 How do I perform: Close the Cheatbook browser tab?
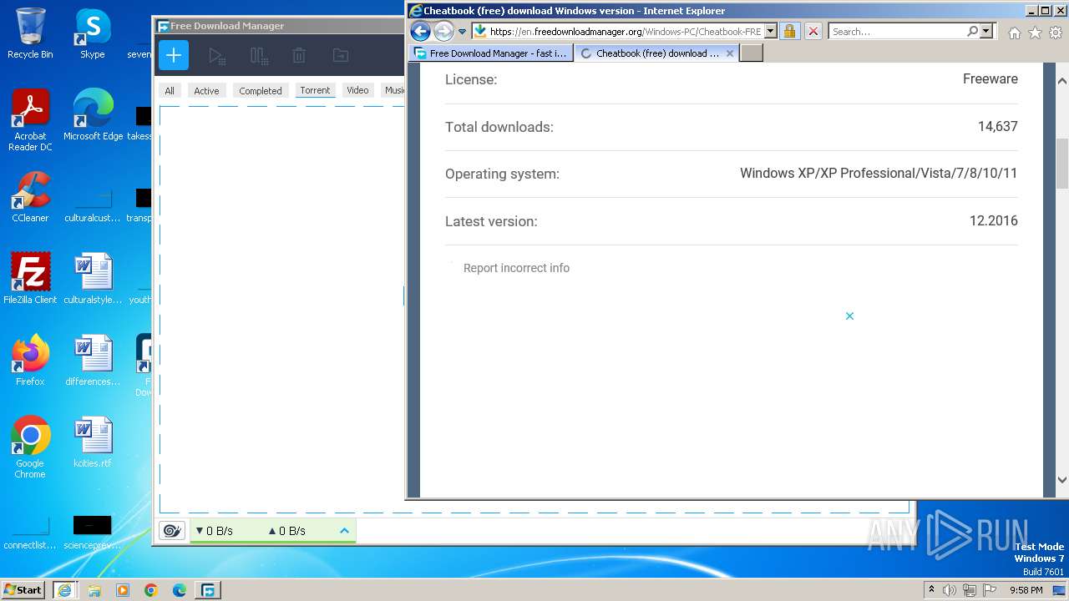tap(730, 53)
